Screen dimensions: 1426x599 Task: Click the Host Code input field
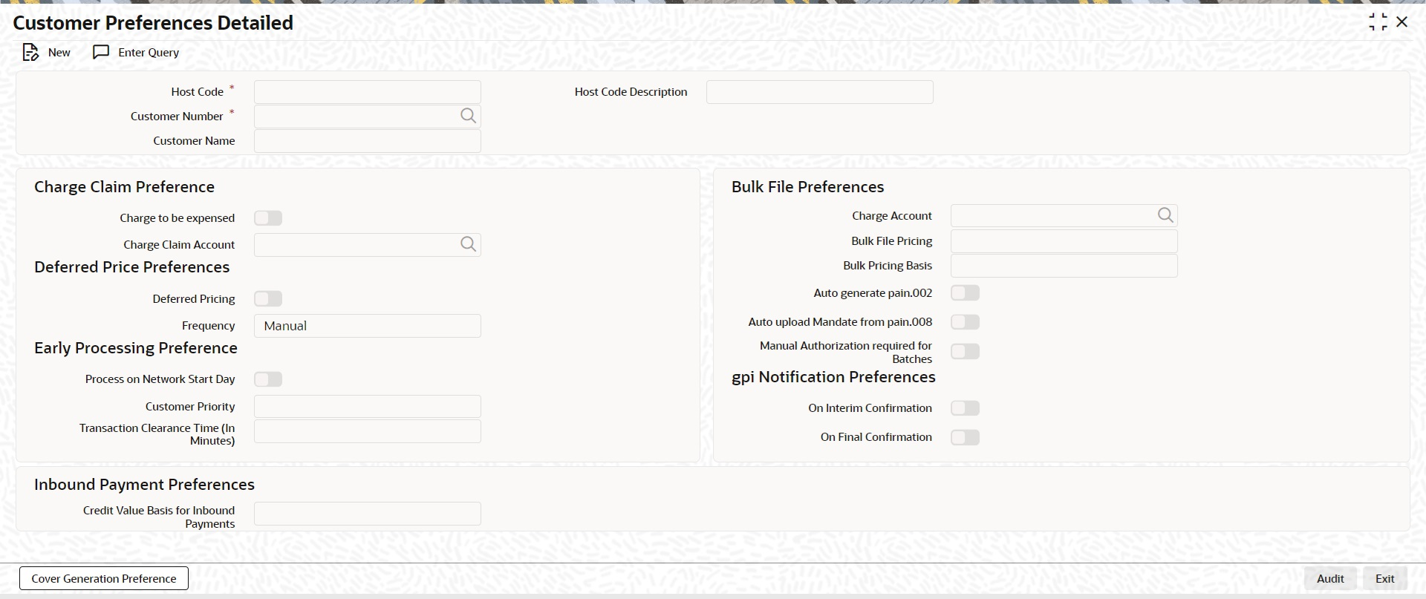point(367,92)
